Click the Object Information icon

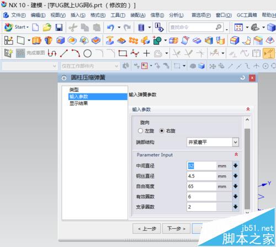(159, 28)
